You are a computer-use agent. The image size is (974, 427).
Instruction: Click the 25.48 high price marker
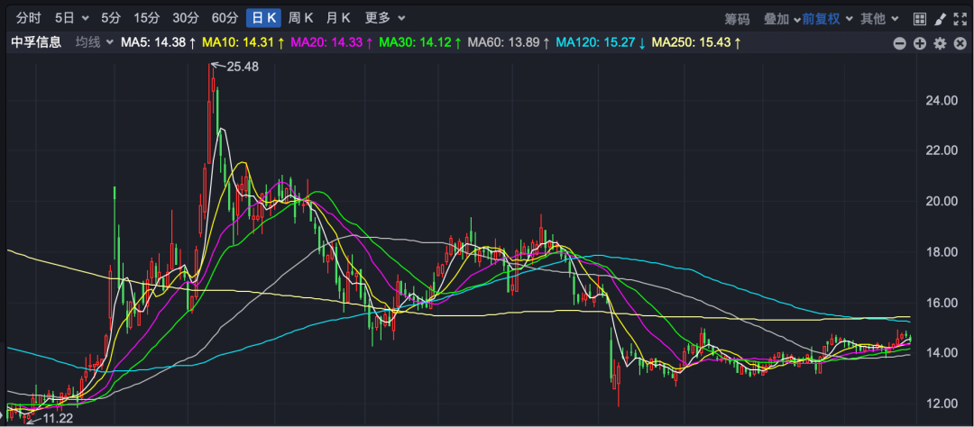242,66
